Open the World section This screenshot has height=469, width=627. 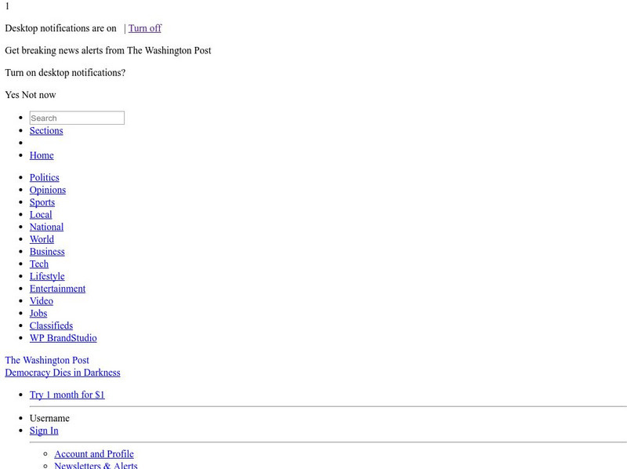click(42, 239)
